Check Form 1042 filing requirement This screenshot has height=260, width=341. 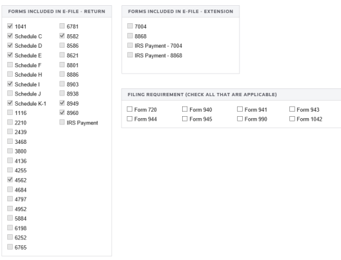pos(292,119)
